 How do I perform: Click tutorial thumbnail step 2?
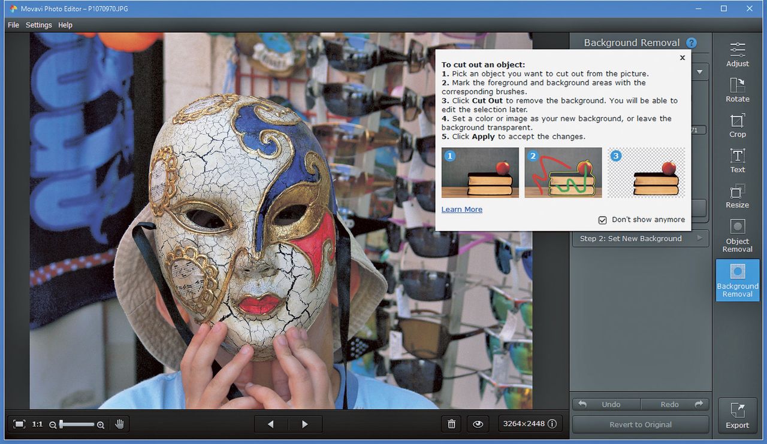click(x=563, y=172)
